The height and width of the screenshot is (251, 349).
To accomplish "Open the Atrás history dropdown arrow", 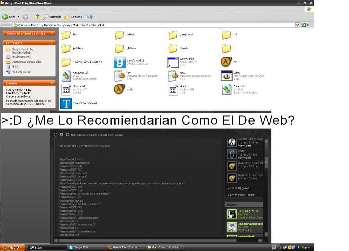I will point(18,17).
